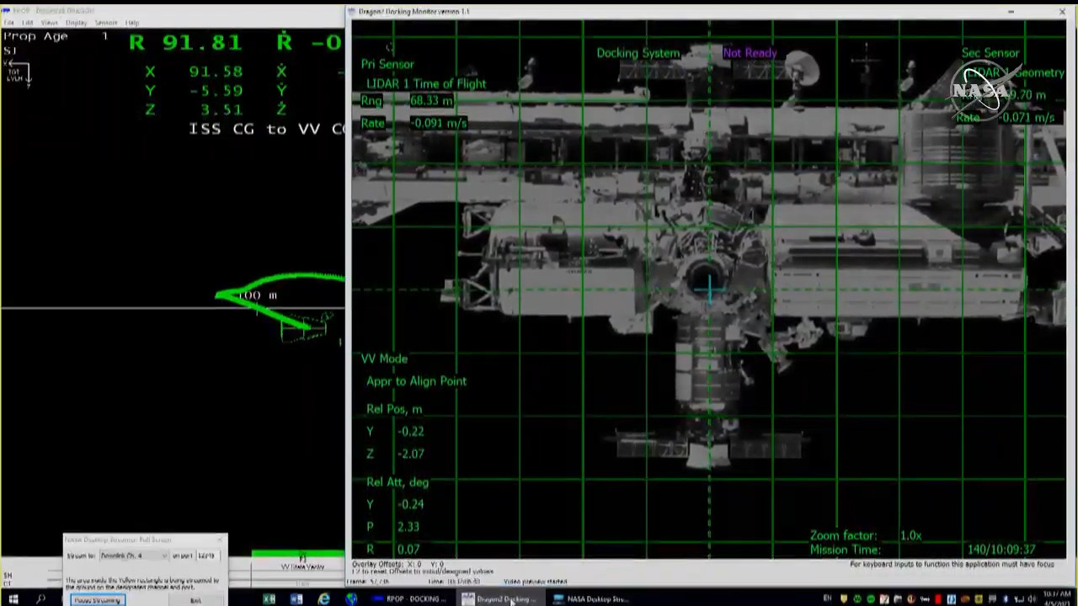The image size is (1078, 606).
Task: Open the Sensors menu in RPOP
Action: click(106, 22)
